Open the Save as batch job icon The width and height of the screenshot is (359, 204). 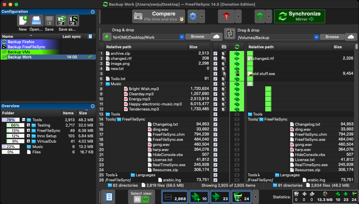74,21
